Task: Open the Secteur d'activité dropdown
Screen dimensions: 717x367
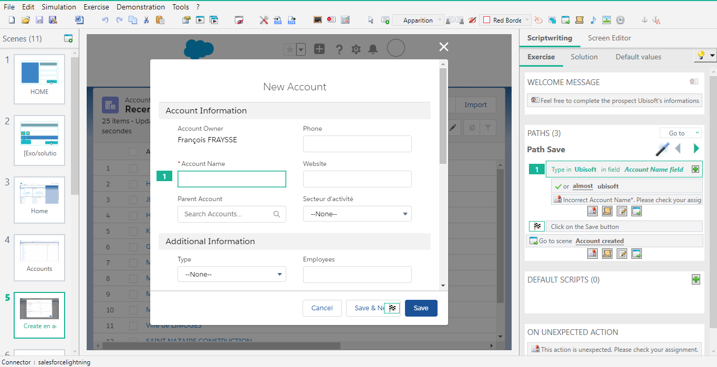Action: tap(357, 214)
